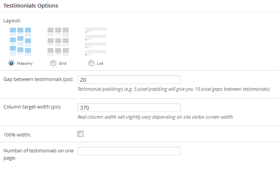Click the List text label
The height and width of the screenshot is (169, 279).
[100, 64]
